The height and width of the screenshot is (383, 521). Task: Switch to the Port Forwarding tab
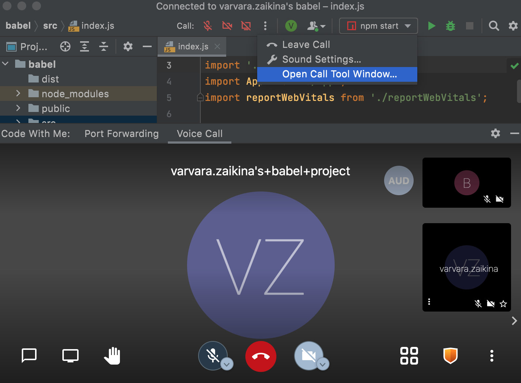(121, 133)
